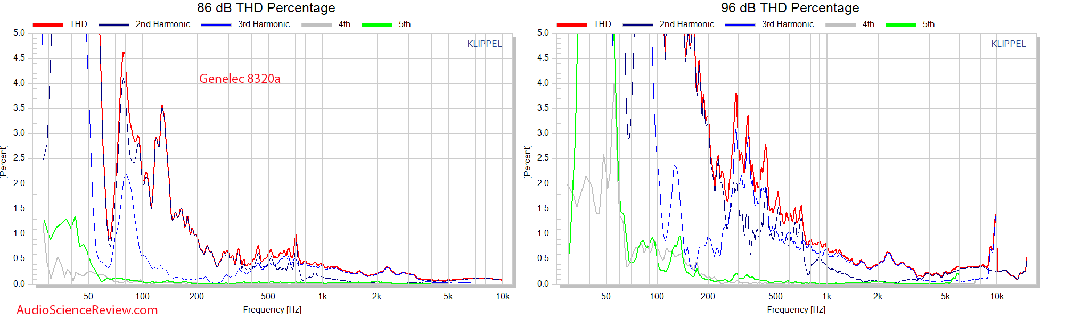Screen dimensions: 1065x319
Task: Click the "[Percent]" axis title of the 86 dB chart
Action: click(4, 162)
